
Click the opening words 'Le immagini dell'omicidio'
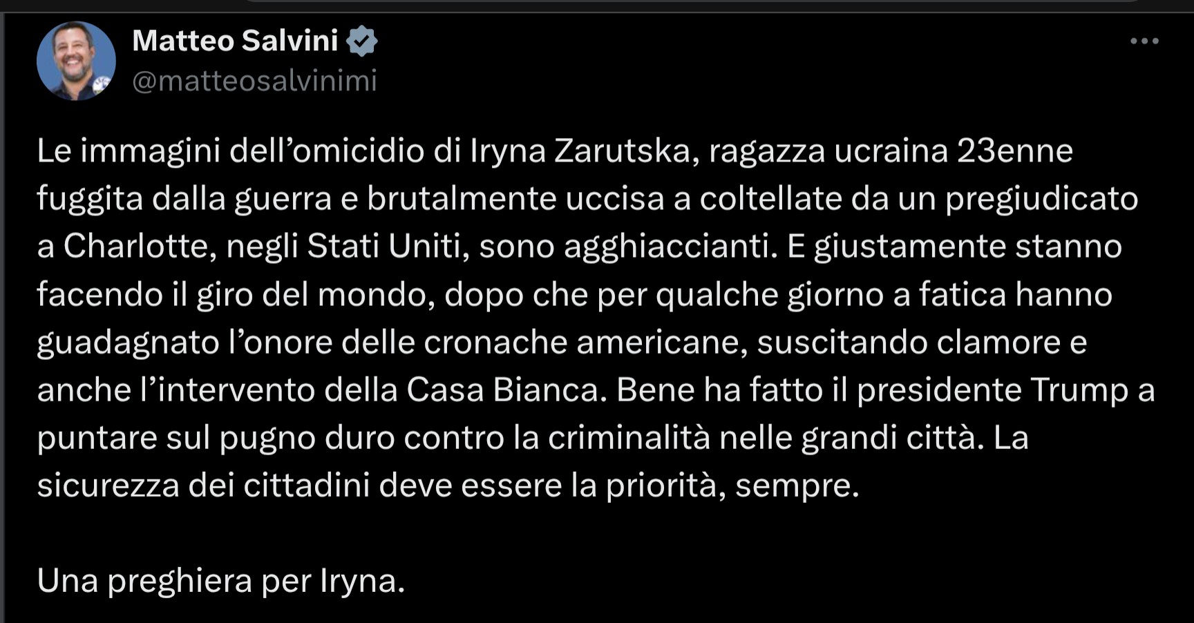click(x=230, y=151)
